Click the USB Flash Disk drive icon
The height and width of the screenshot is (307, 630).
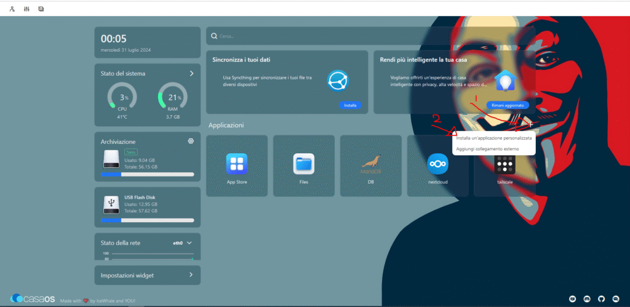click(x=111, y=205)
